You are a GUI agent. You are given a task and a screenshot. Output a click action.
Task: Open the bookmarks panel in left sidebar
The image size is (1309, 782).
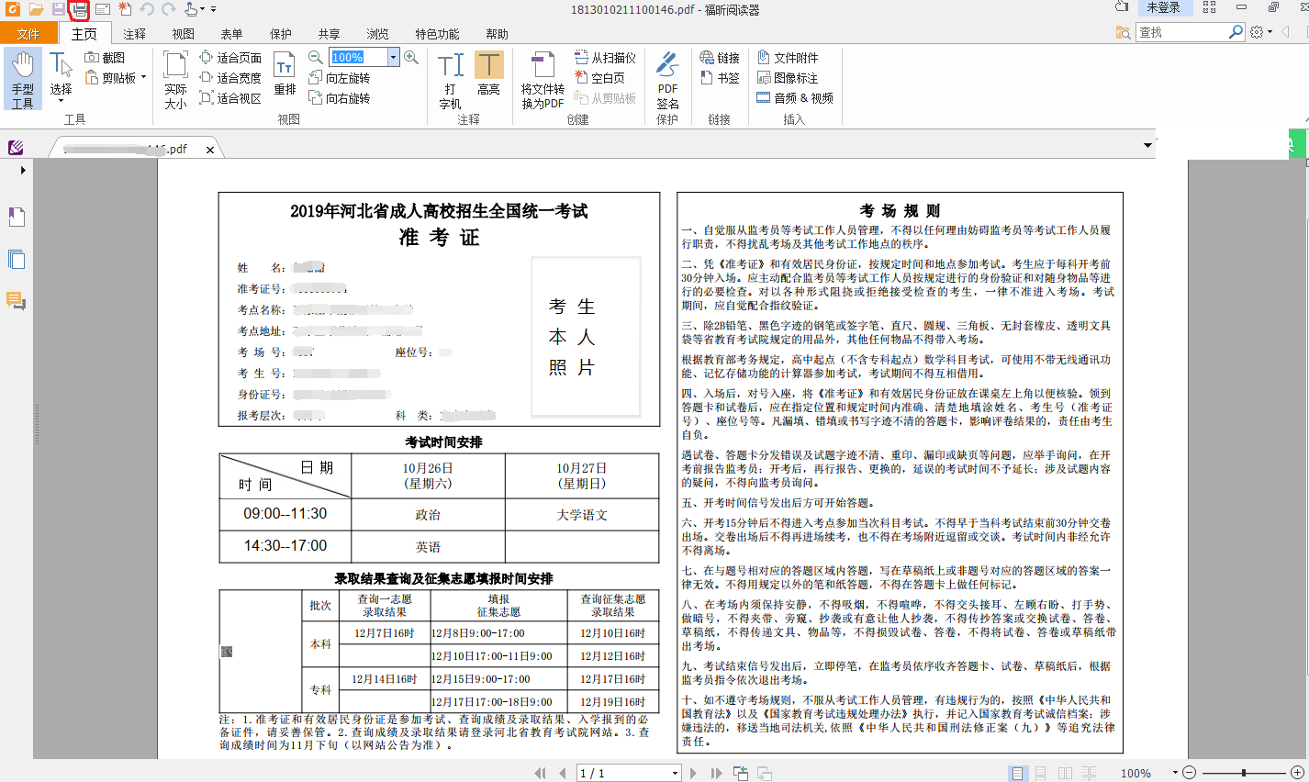pyautogui.click(x=17, y=218)
